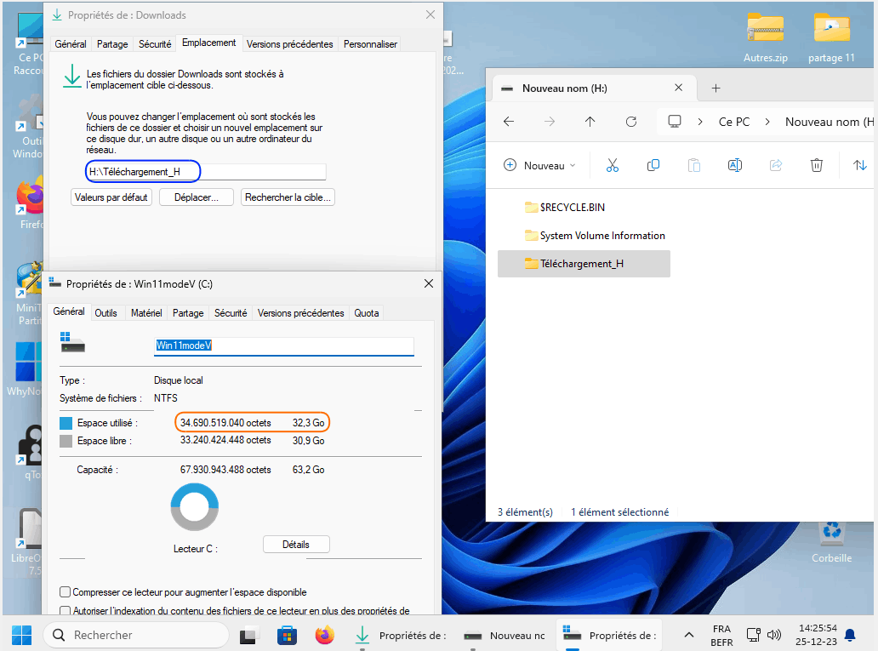878x651 pixels.
Task: Click the Delete trash icon in Explorer
Action: point(817,165)
